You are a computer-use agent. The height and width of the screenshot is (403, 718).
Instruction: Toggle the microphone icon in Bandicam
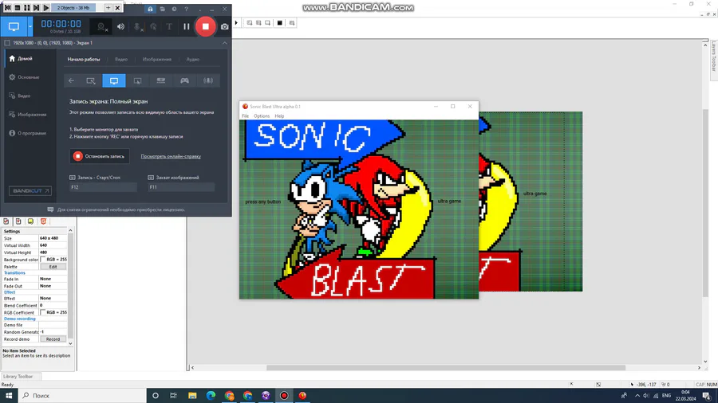tap(137, 26)
